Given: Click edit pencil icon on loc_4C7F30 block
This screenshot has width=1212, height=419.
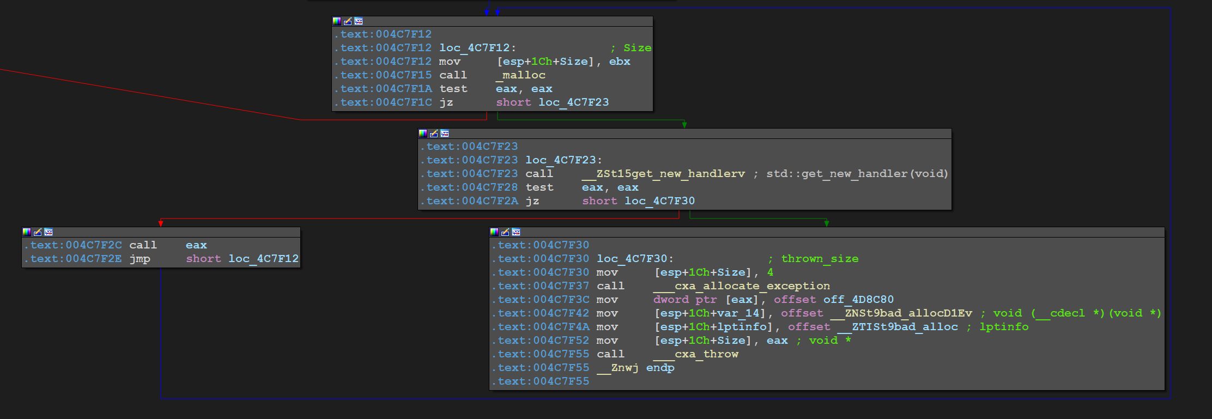Looking at the screenshot, I should [505, 232].
